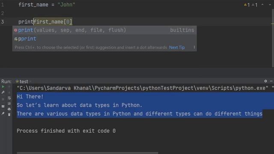Viewport: 274px width, 154px height.
Task: Toggle scroll to end of console
Action: (9, 104)
